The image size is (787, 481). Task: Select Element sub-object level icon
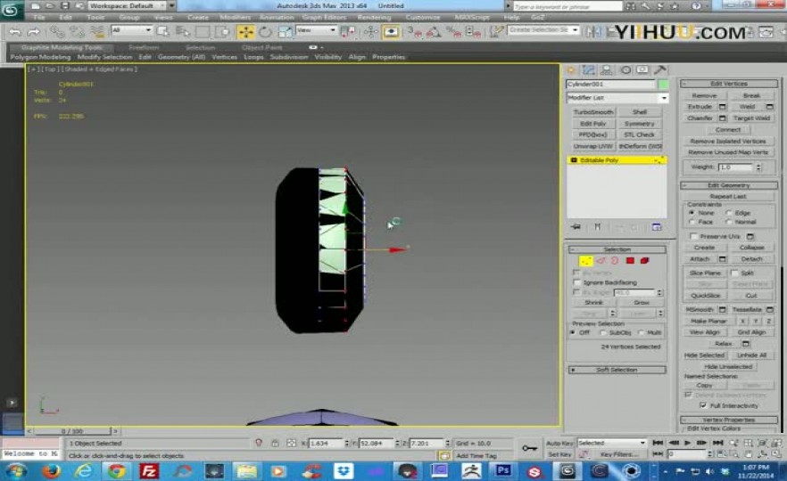coord(644,260)
